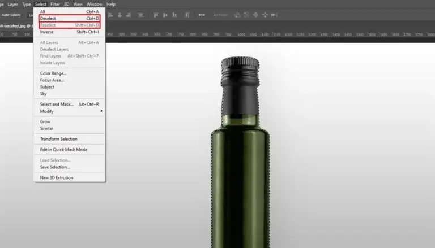Click the horizontal ruler at the 1000 mark
Screen dimensions: 435x248
241,34
